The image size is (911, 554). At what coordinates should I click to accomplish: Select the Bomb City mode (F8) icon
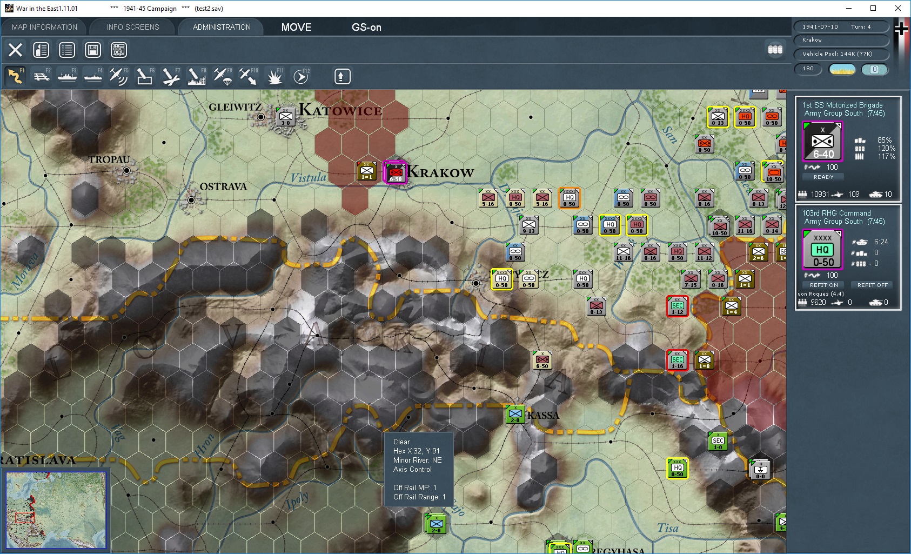[x=197, y=76]
